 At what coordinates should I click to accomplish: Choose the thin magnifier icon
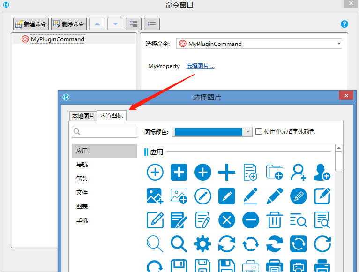pyautogui.click(x=155, y=244)
